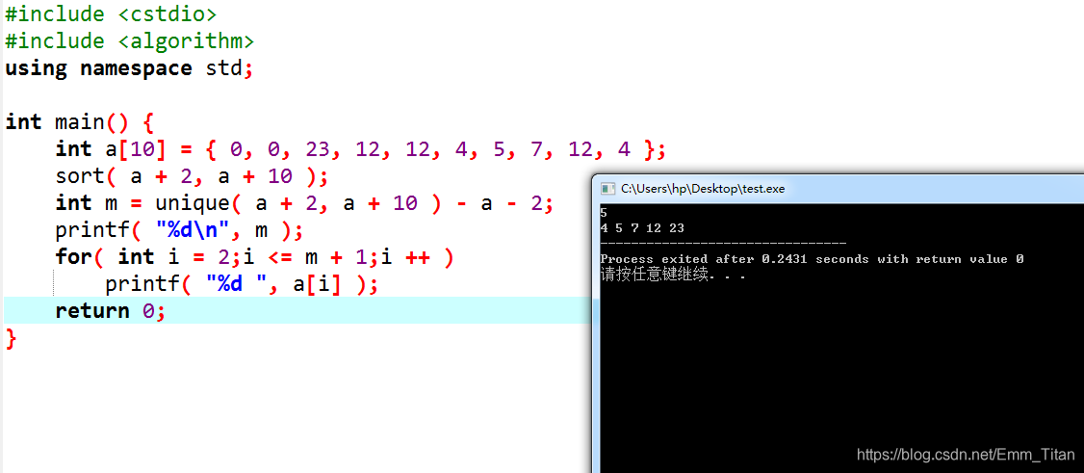The image size is (1084, 473).
Task: Click the 'for( int i = 2' loop line
Action: click(x=254, y=257)
